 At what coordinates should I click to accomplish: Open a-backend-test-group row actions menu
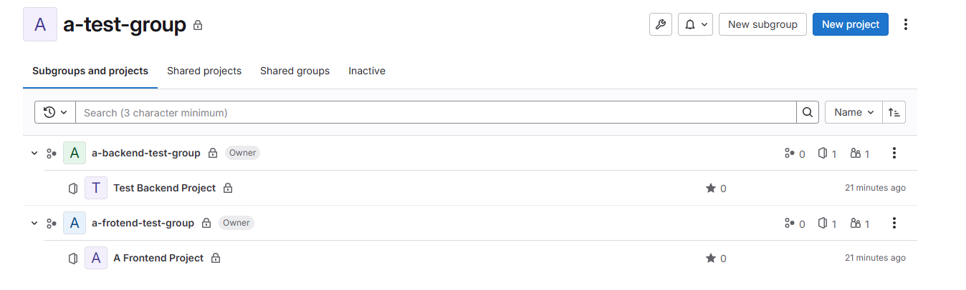coord(894,153)
